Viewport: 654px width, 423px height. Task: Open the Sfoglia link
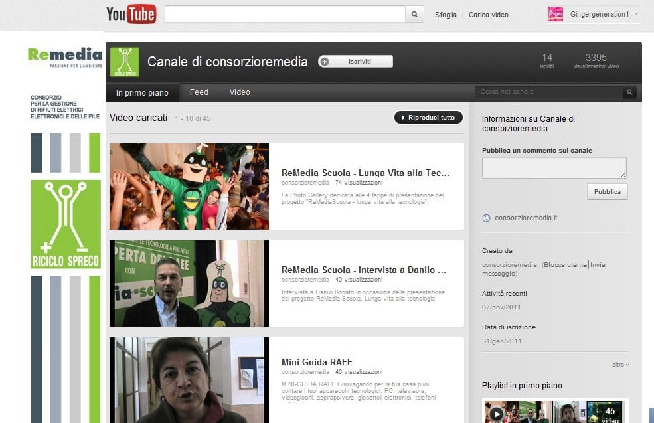click(446, 15)
